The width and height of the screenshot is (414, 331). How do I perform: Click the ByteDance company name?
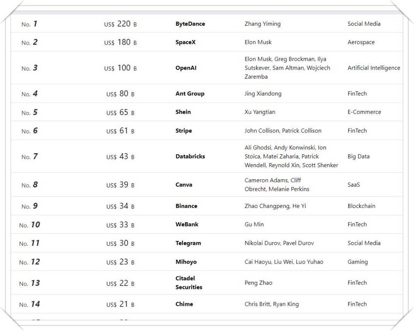click(x=190, y=24)
